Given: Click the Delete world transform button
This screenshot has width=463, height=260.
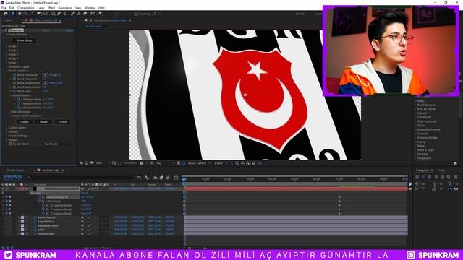Looking at the screenshot, I should [43, 122].
